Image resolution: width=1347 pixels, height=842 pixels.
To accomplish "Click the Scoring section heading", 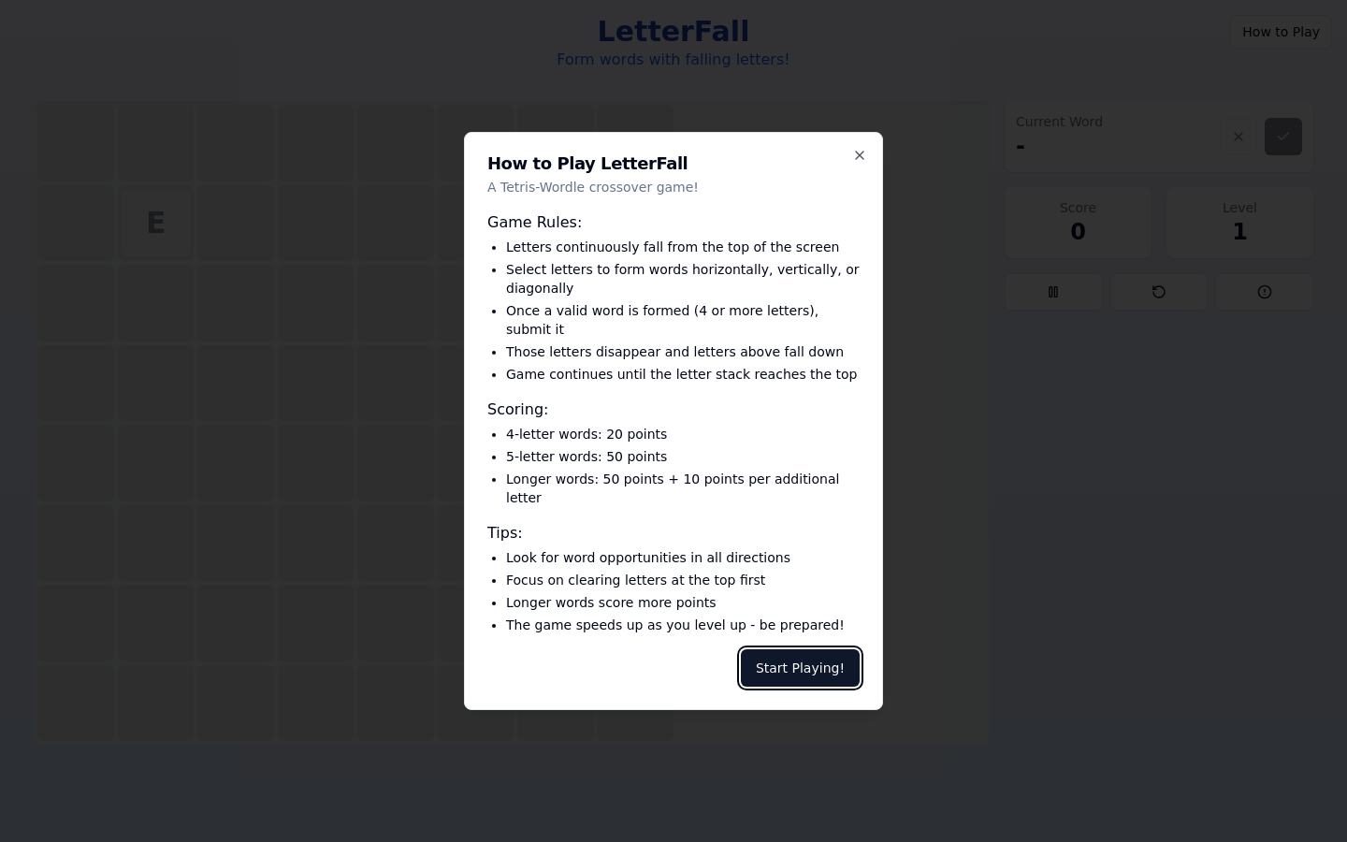I will click(x=517, y=410).
